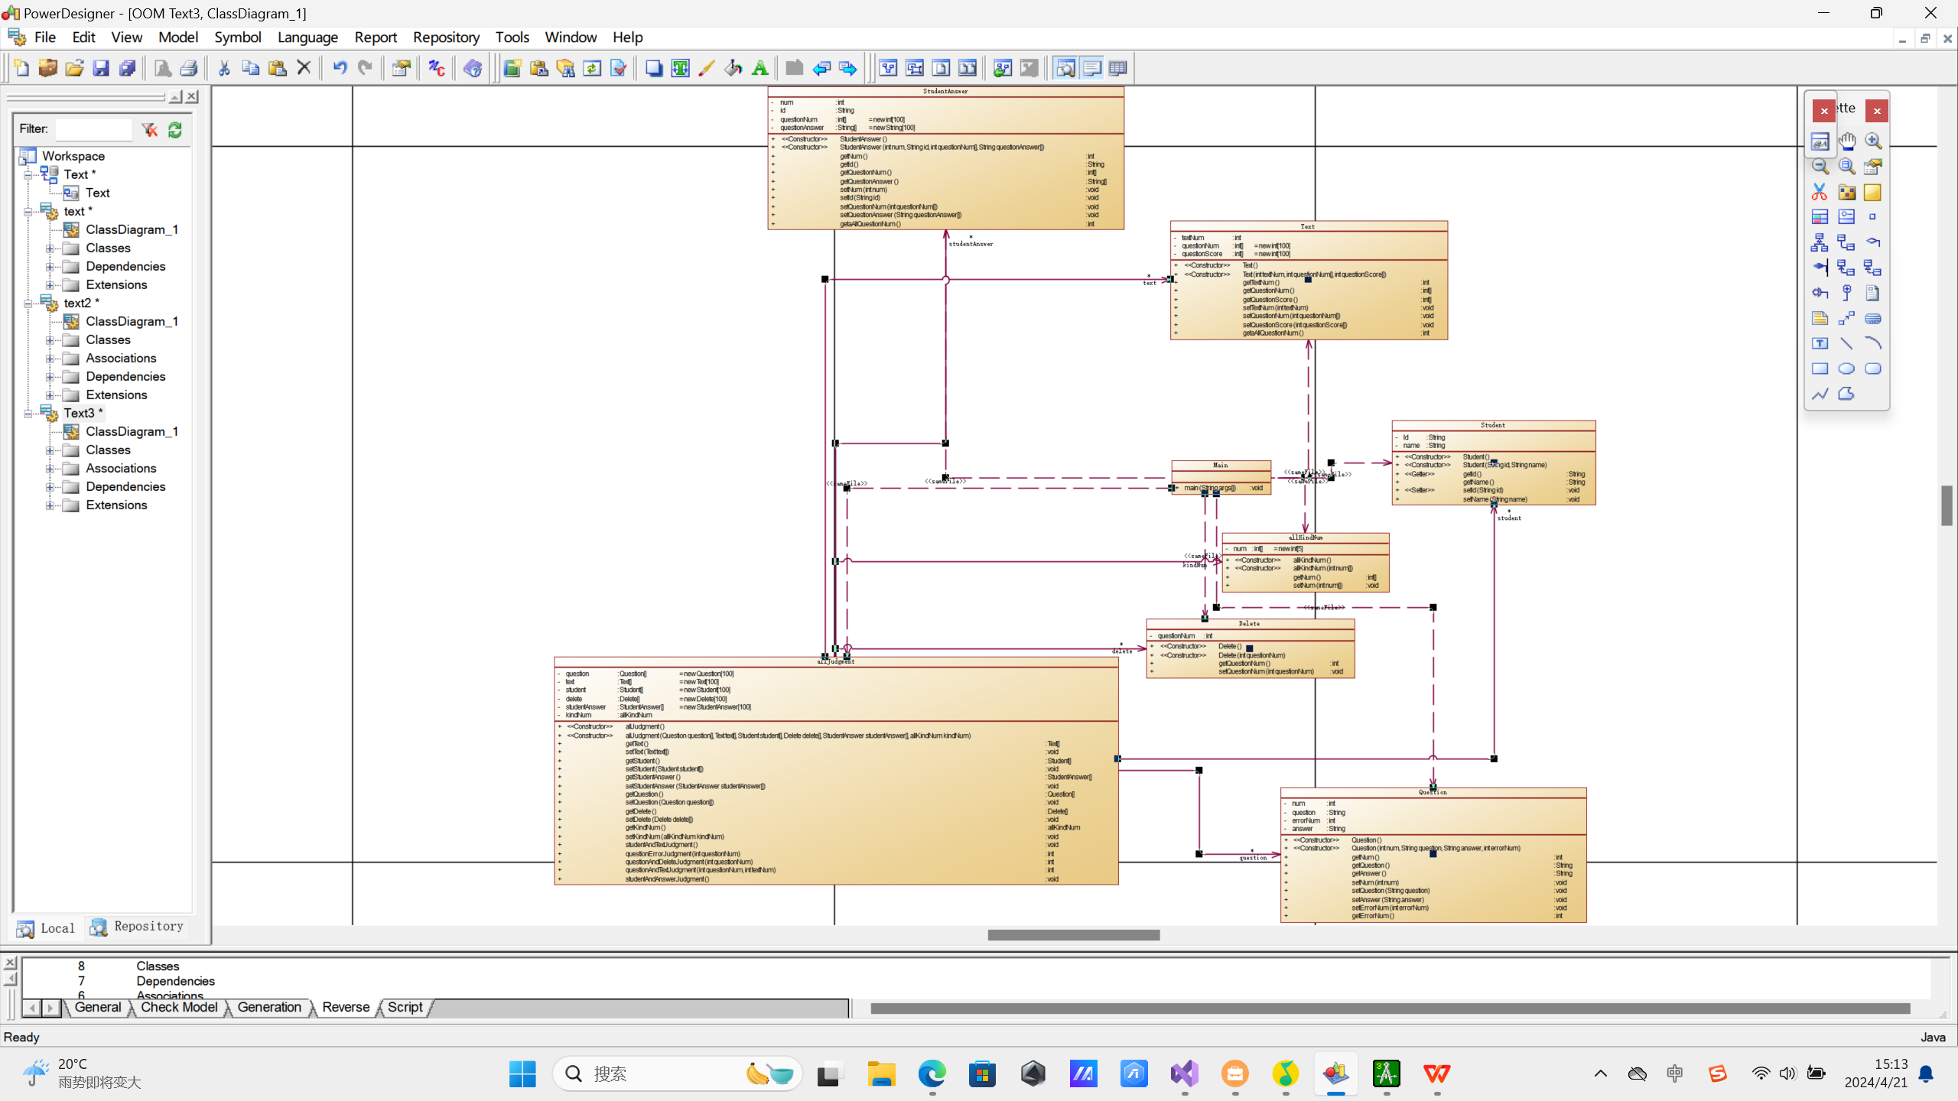Open Microsoft Edge from the taskbar

(x=932, y=1074)
